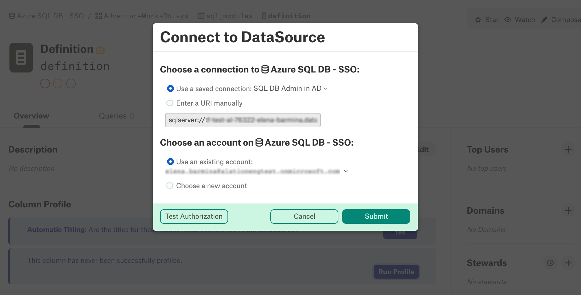
Task: Click the red circle flag
Action: point(45,84)
